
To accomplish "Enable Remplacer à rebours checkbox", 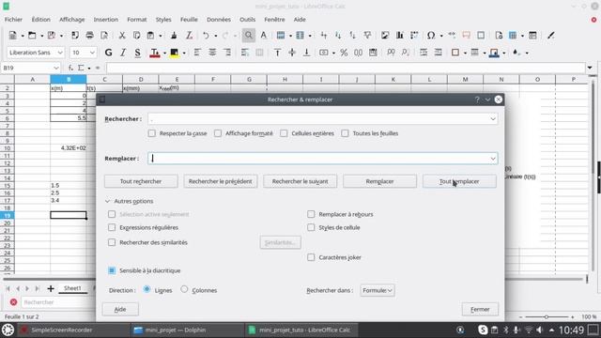I will (x=311, y=214).
